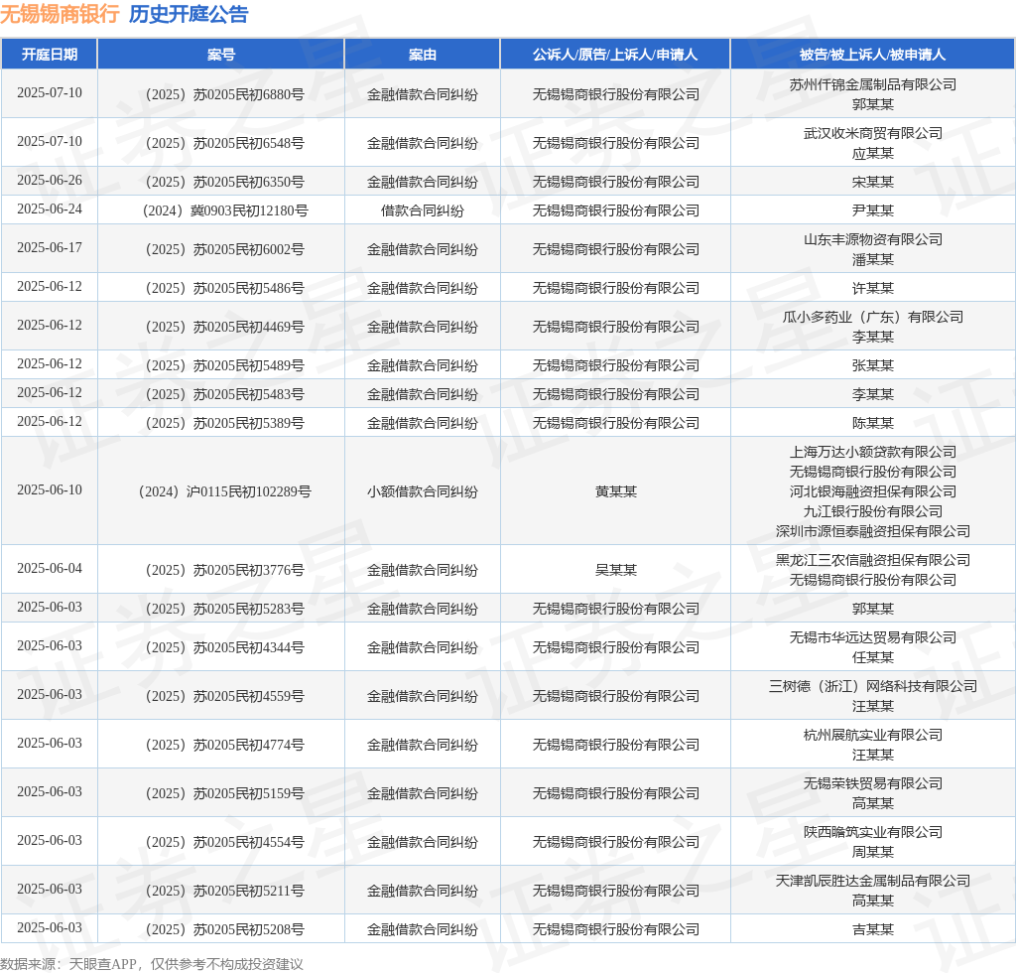The image size is (1016, 973).
Task: Click defendant "潘某某"
Action: coord(873,260)
